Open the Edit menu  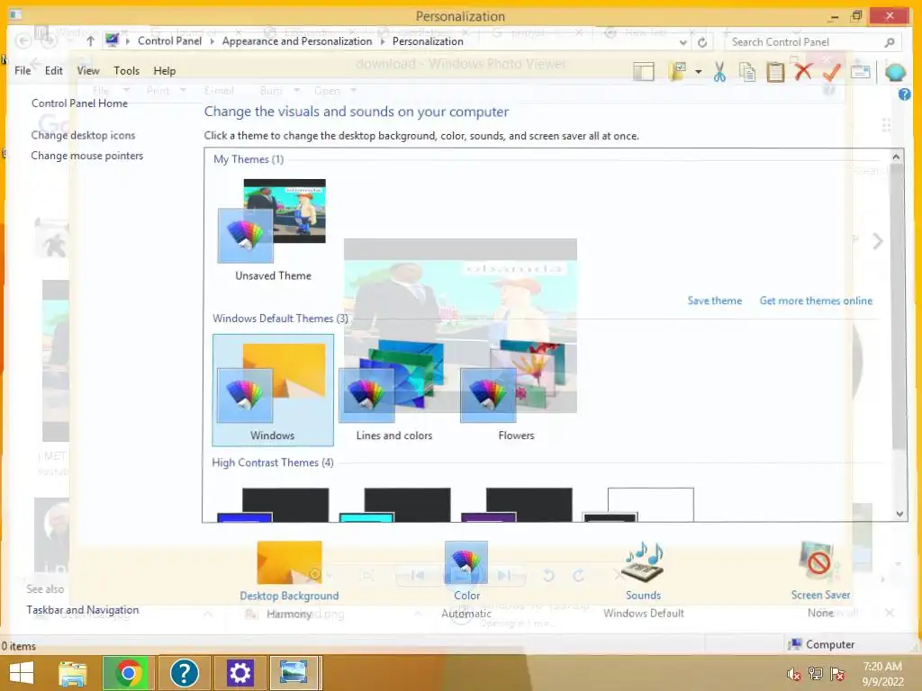pyautogui.click(x=53, y=70)
